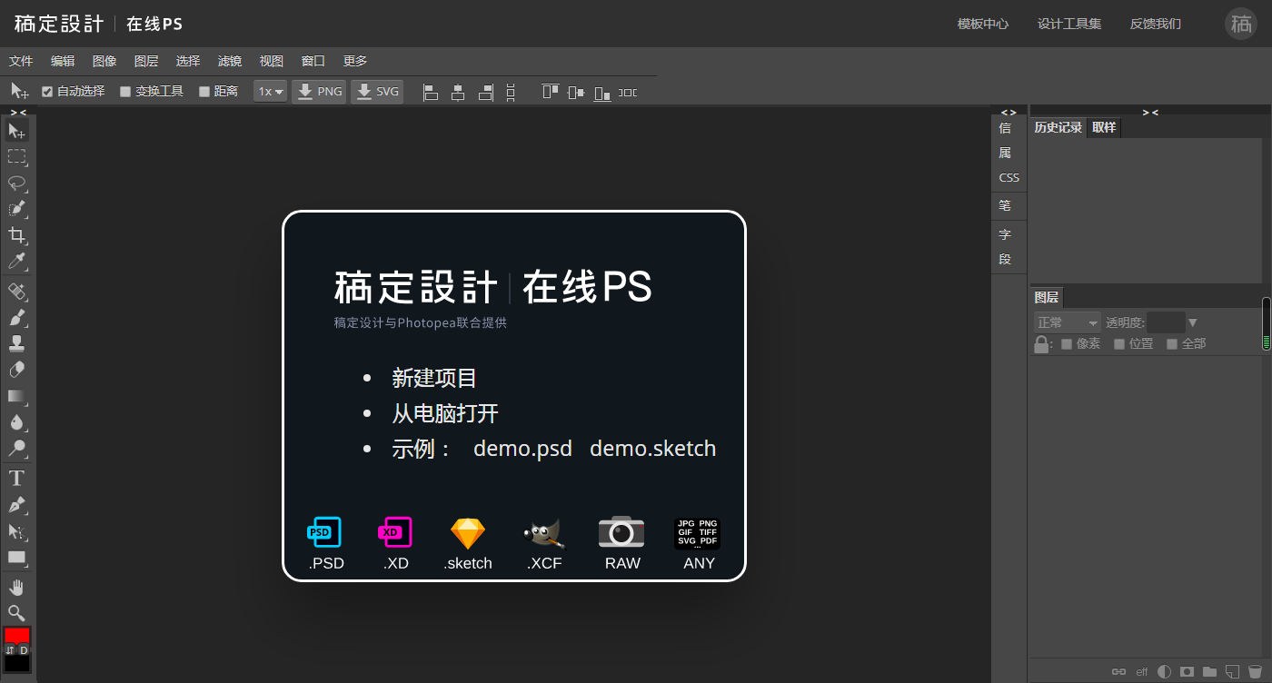Enable the 距离 checkbox
1272x683 pixels.
204,92
